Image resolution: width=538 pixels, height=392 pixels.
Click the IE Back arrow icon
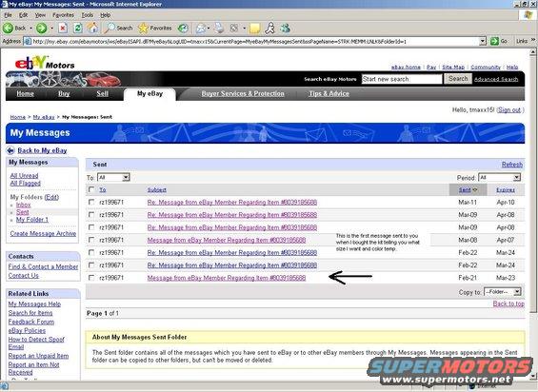tap(8, 29)
